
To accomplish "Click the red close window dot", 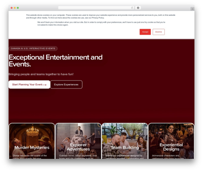I will coord(12,8).
